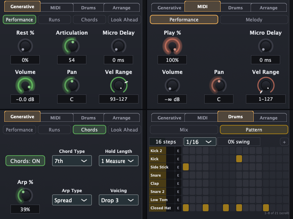The width and height of the screenshot is (293, 219).
Task: Click the E button for Snare 2 row
Action: click(x=178, y=192)
